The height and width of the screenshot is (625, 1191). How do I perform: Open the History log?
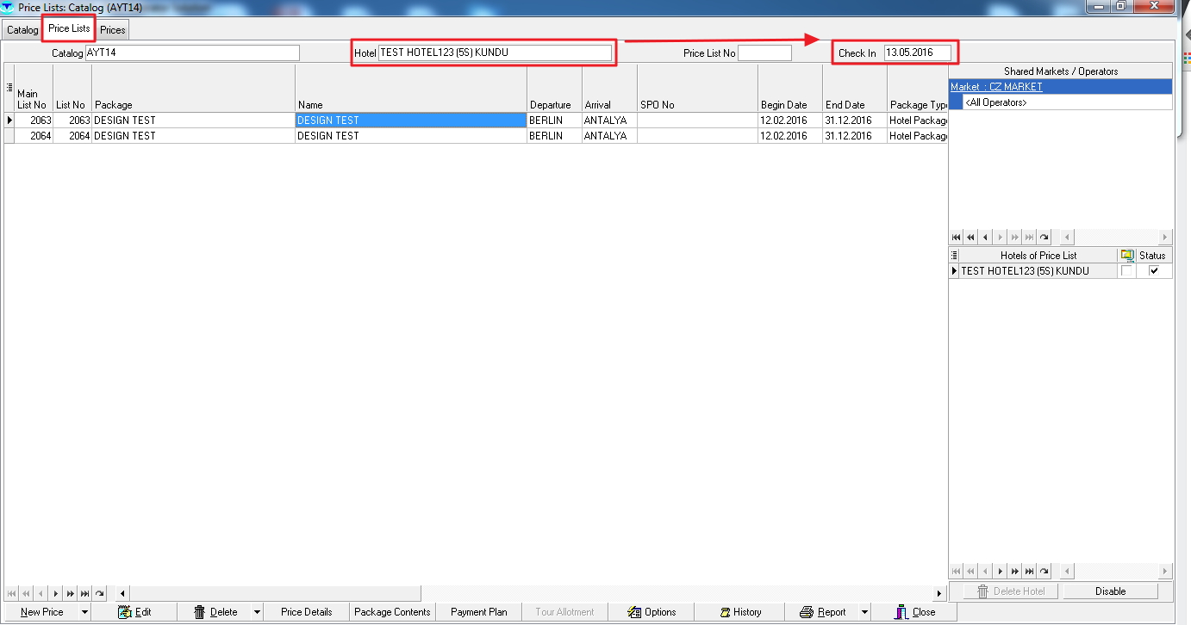coord(739,612)
